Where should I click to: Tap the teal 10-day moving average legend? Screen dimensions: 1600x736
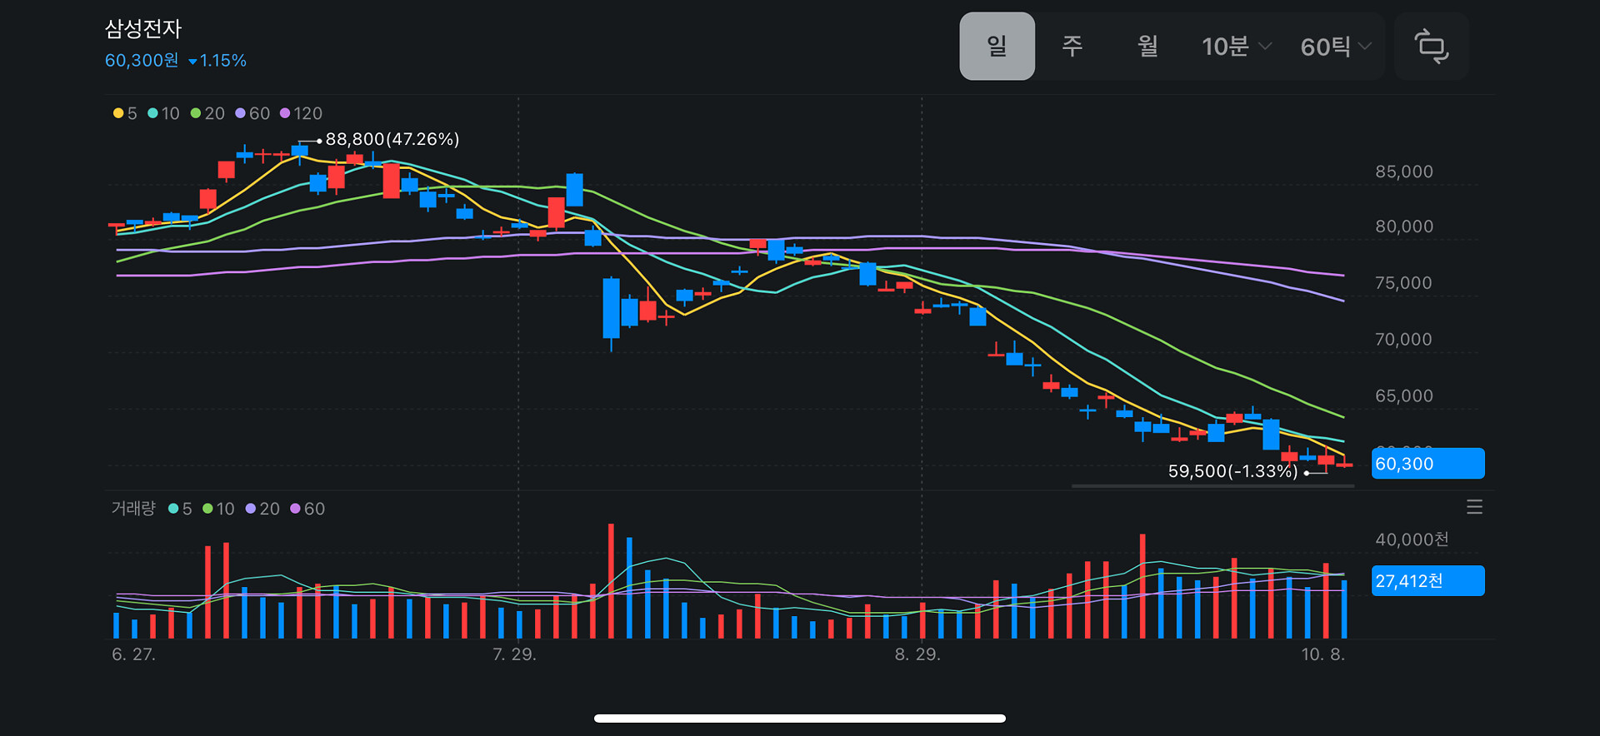point(163,113)
